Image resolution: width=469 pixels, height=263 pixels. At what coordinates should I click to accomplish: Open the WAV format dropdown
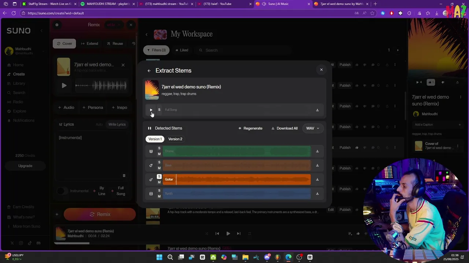pyautogui.click(x=313, y=129)
